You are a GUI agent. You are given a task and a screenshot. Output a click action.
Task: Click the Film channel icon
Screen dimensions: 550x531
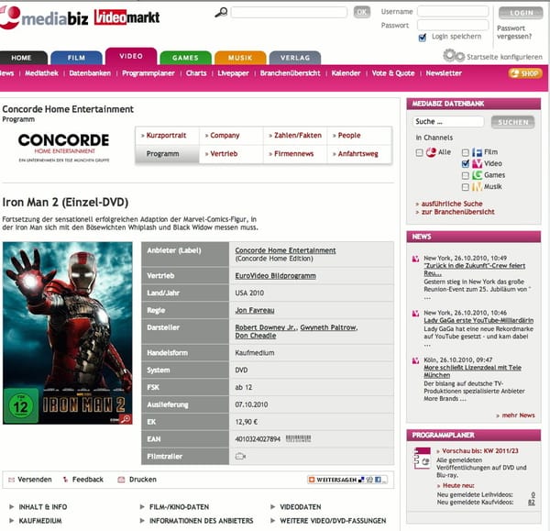(x=477, y=152)
